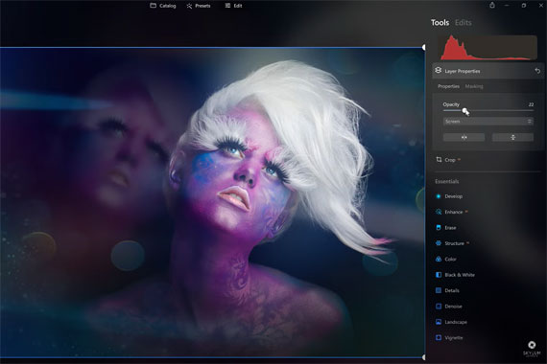This screenshot has width=547, height=364.
Task: Open the Catalog view
Action: click(162, 6)
